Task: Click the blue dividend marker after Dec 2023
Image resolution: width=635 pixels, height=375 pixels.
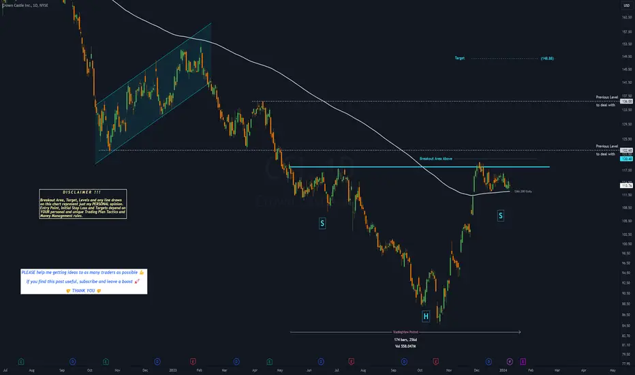Action: click(x=489, y=361)
